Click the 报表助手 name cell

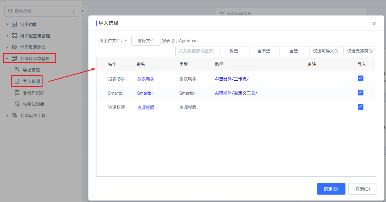(x=116, y=79)
